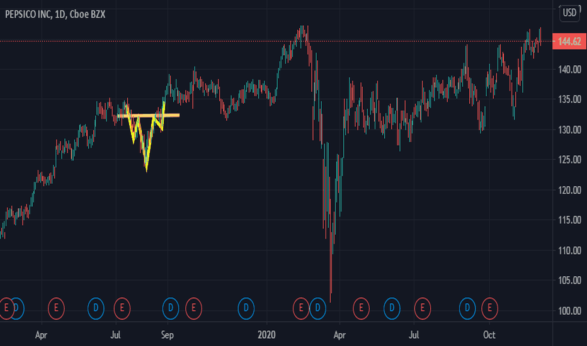The image size is (587, 346).
Task: Open the USD currency selector
Action: [569, 13]
